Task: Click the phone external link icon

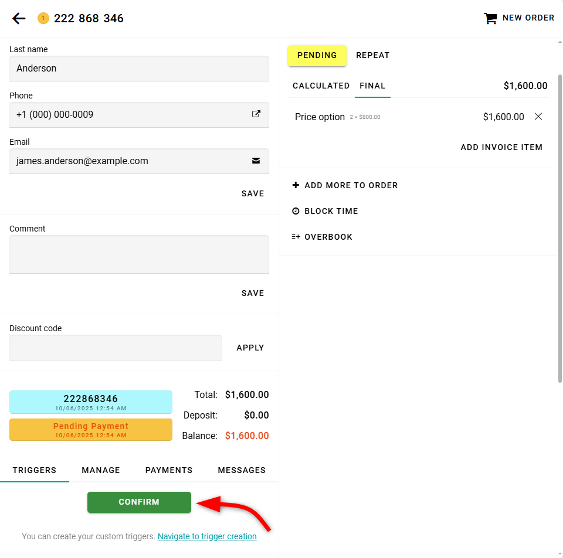Action: tap(256, 114)
